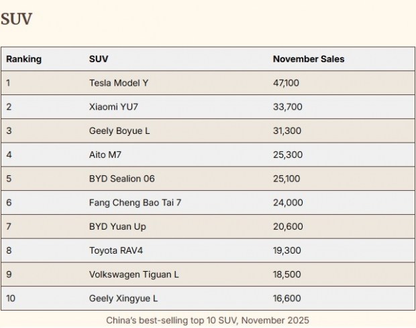Click the Volkswagen Tiguan L entry
Image resolution: width=416 pixels, height=328 pixels.
point(134,274)
